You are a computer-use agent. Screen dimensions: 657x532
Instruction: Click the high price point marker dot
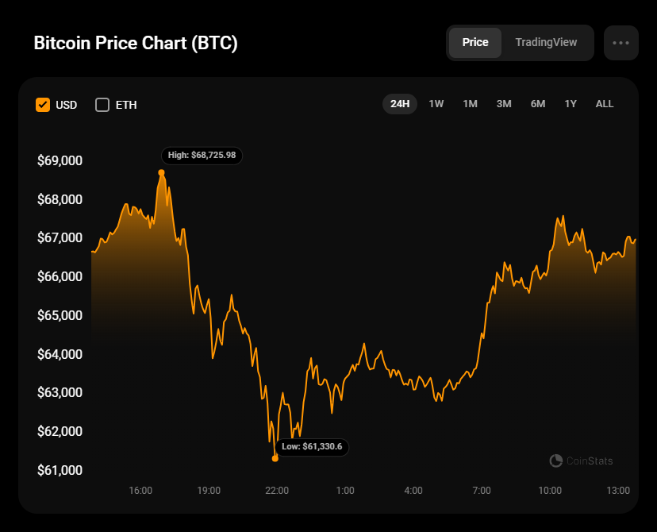tap(161, 172)
